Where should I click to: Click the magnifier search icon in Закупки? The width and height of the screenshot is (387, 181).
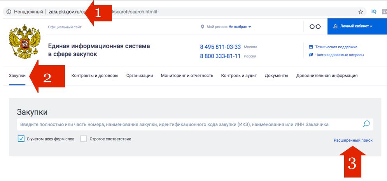point(366,124)
